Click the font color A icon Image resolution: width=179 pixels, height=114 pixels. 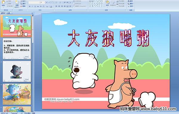(51, 7)
